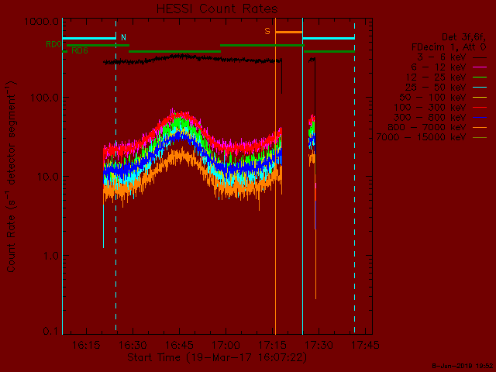496x372 pixels.
Task: Click the 'Start Time (19-Mar-17 16:07:22)' axis title
Action: click(x=217, y=358)
